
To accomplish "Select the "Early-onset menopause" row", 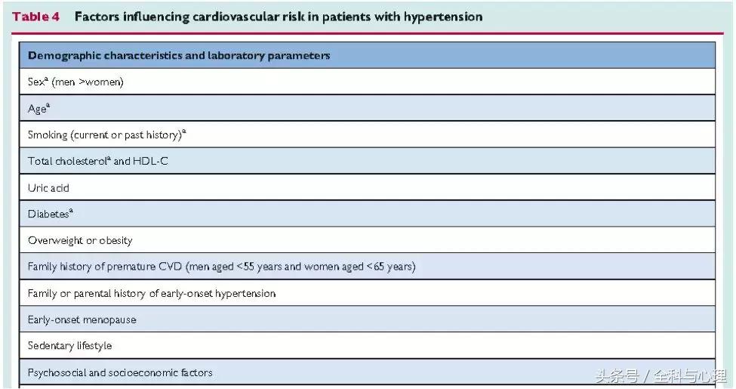I will point(82,320).
